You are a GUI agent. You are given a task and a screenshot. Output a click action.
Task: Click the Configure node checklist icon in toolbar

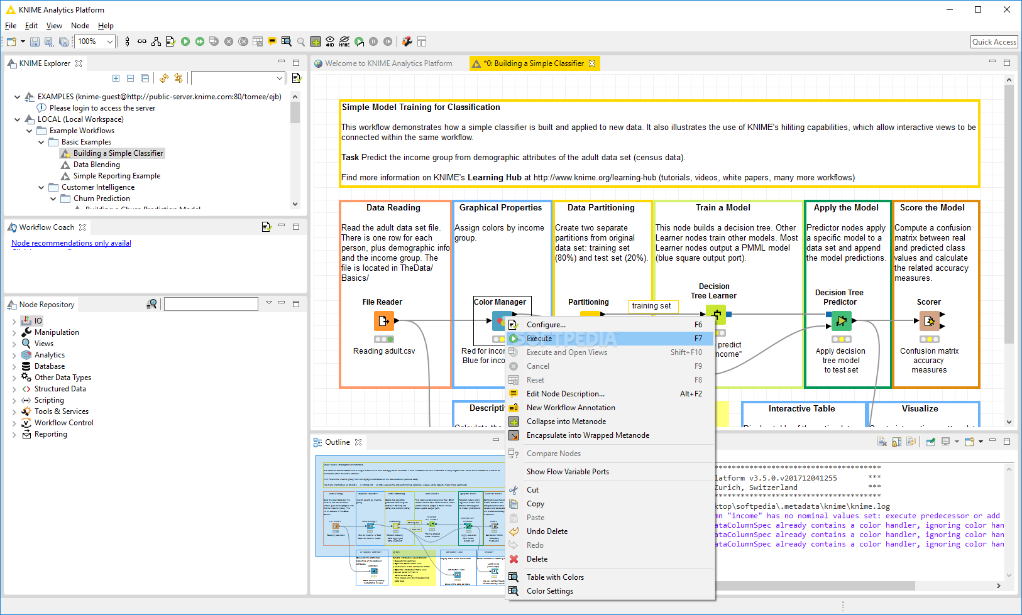coord(170,41)
